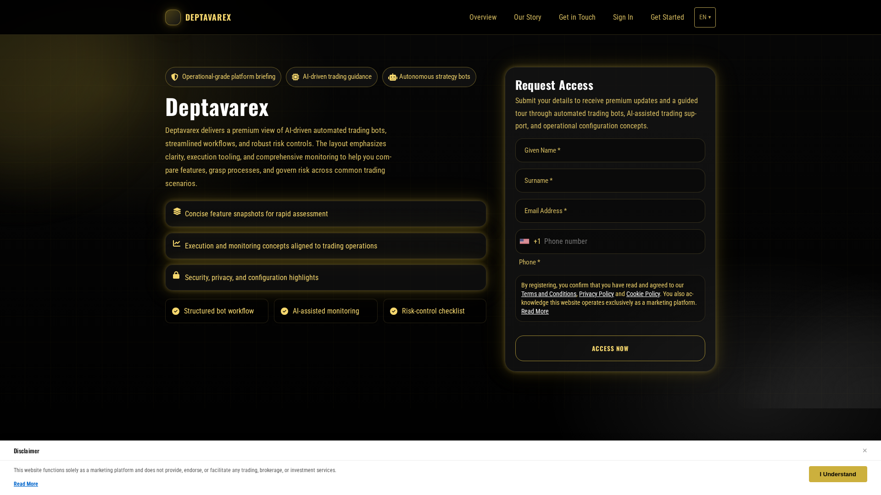Click the Autonomous strategy bots pill text

click(435, 77)
